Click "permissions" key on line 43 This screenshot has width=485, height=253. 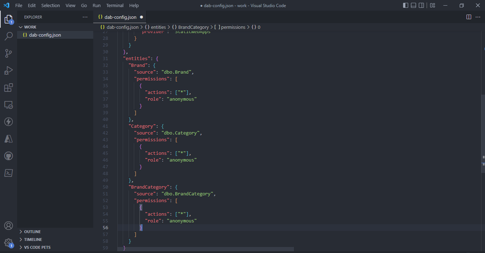(152, 140)
